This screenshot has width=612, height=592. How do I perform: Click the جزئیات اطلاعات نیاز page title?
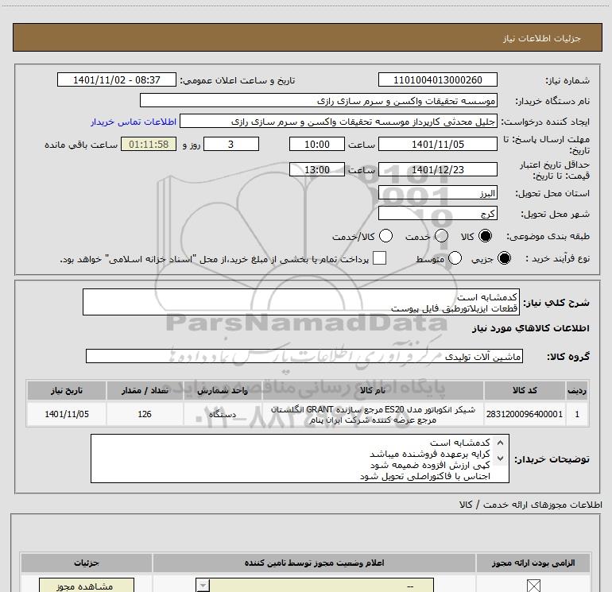pyautogui.click(x=541, y=38)
